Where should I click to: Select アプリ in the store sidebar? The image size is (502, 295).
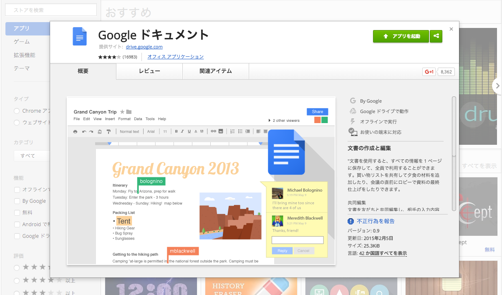click(28, 28)
